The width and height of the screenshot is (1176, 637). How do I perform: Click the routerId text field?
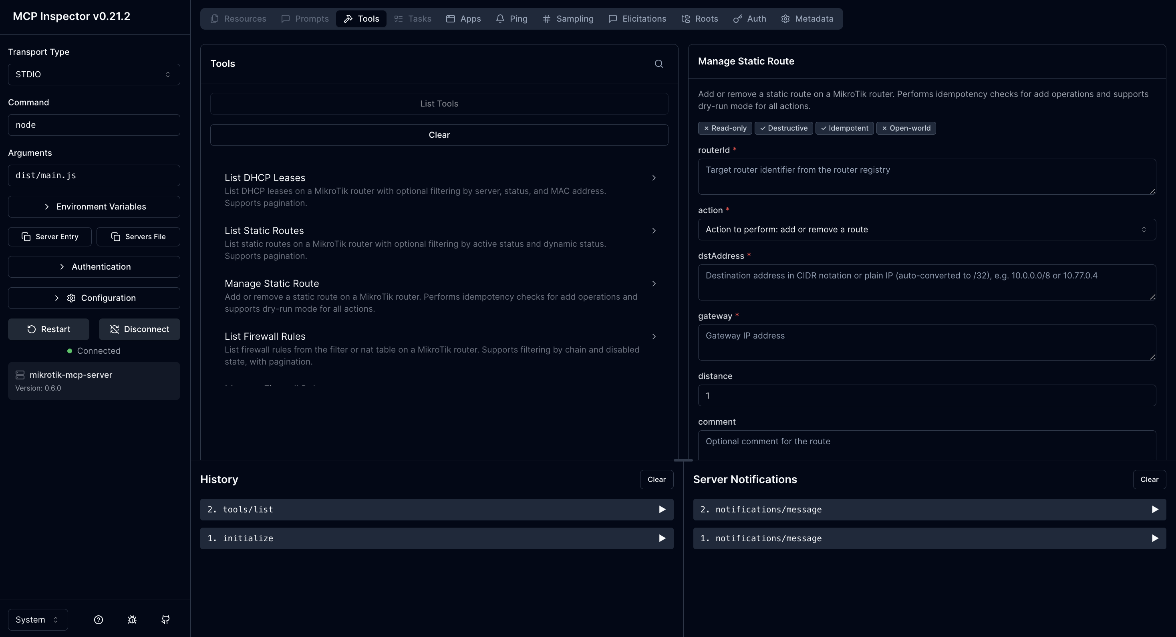tap(927, 177)
